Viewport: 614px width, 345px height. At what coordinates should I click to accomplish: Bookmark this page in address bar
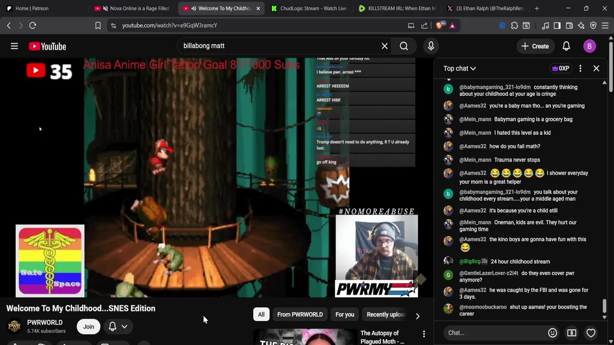(x=98, y=25)
